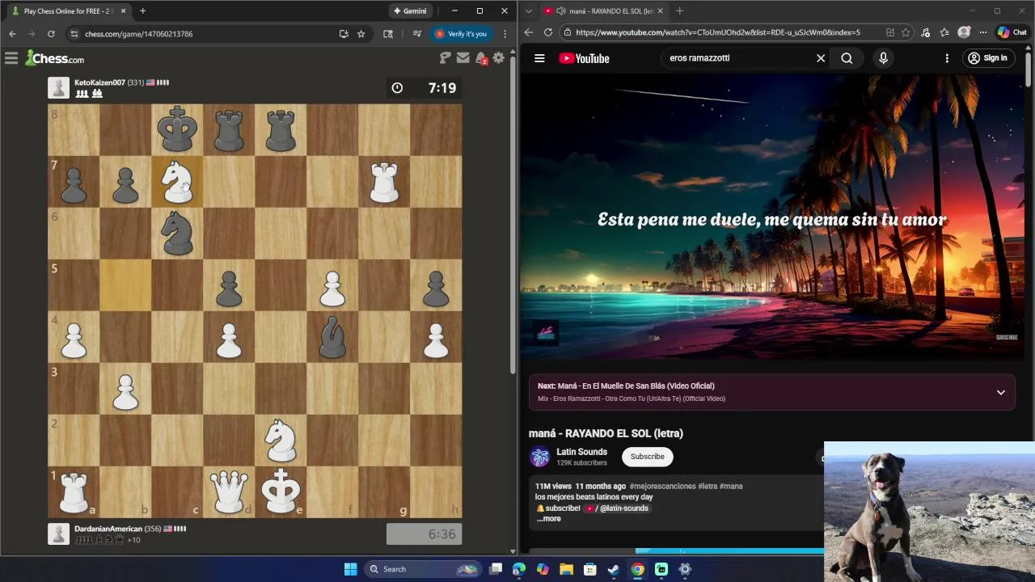Open Edge tab actions chevron menu
Image resolution: width=1035 pixels, height=582 pixels.
(529, 11)
